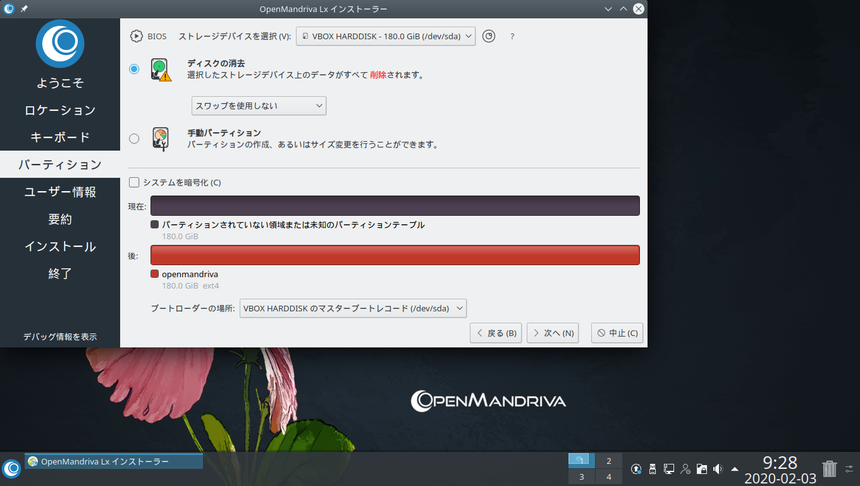Click the installer window menu icon in title bar
860x486 pixels.
coord(9,9)
